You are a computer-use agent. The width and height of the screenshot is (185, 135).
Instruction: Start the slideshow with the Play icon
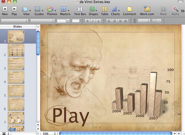pyautogui.click(x=14, y=9)
